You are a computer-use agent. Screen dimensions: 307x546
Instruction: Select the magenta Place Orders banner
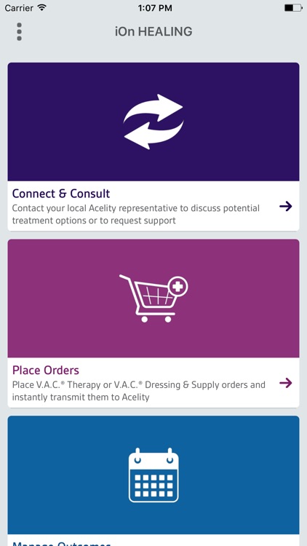(x=153, y=298)
